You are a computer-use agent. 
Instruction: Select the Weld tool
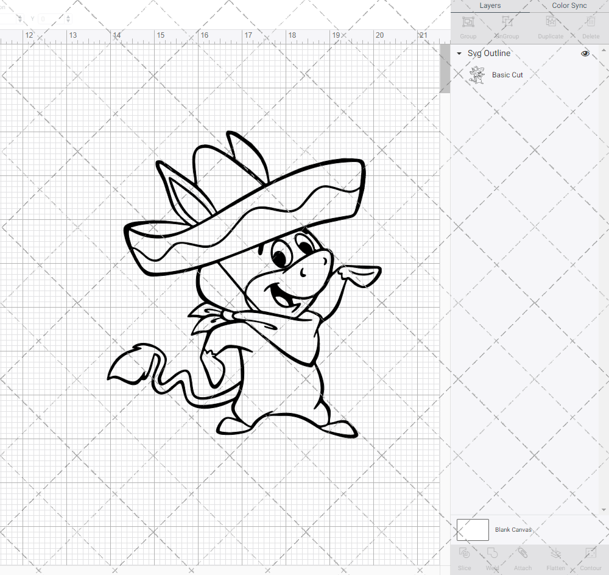pos(492,559)
